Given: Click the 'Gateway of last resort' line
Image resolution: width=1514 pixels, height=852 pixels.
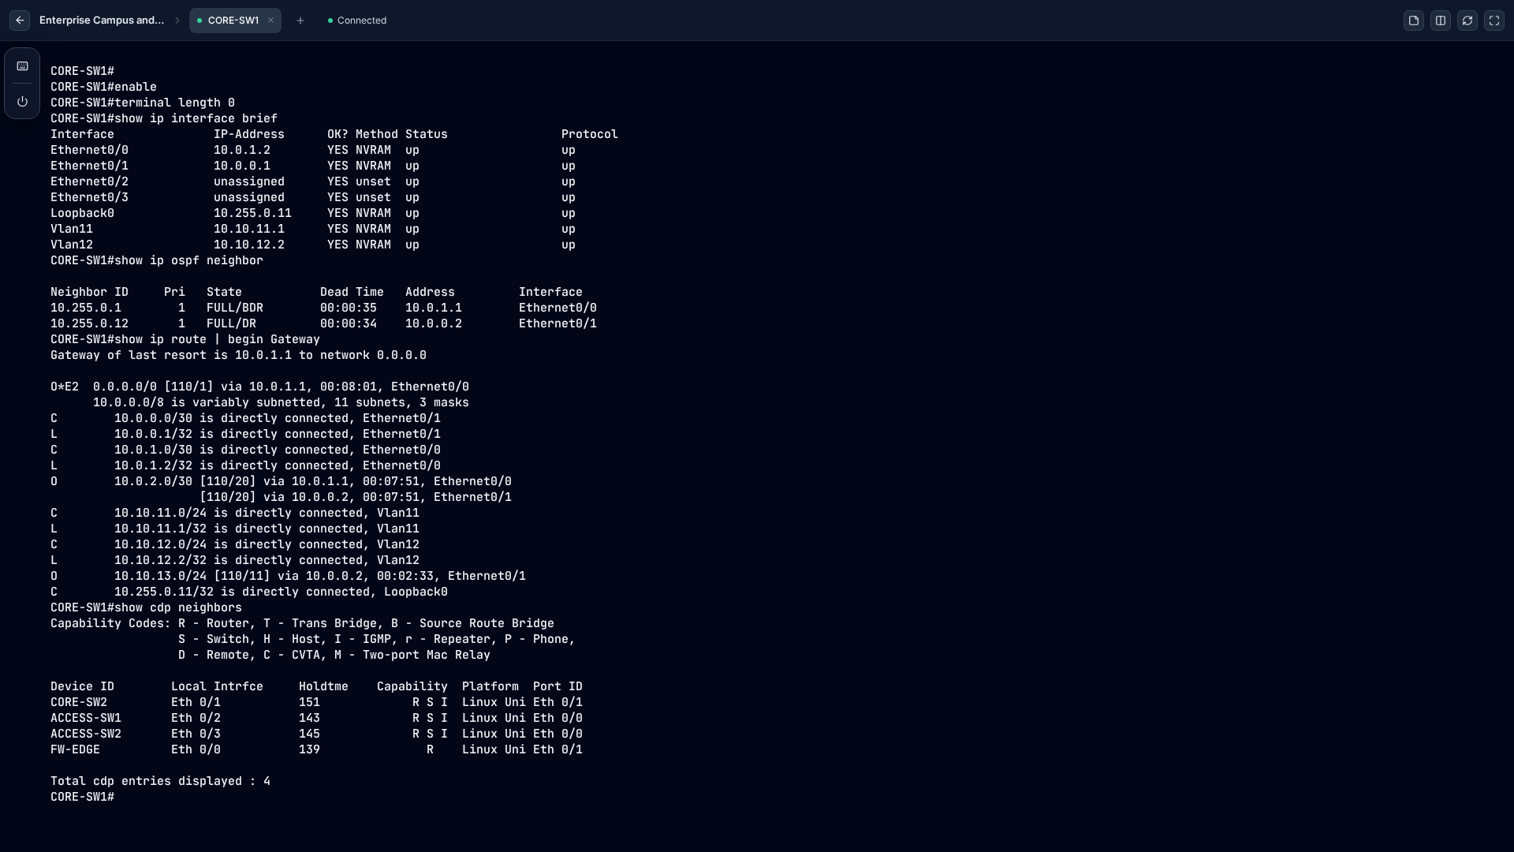Looking at the screenshot, I should pyautogui.click(x=238, y=355).
